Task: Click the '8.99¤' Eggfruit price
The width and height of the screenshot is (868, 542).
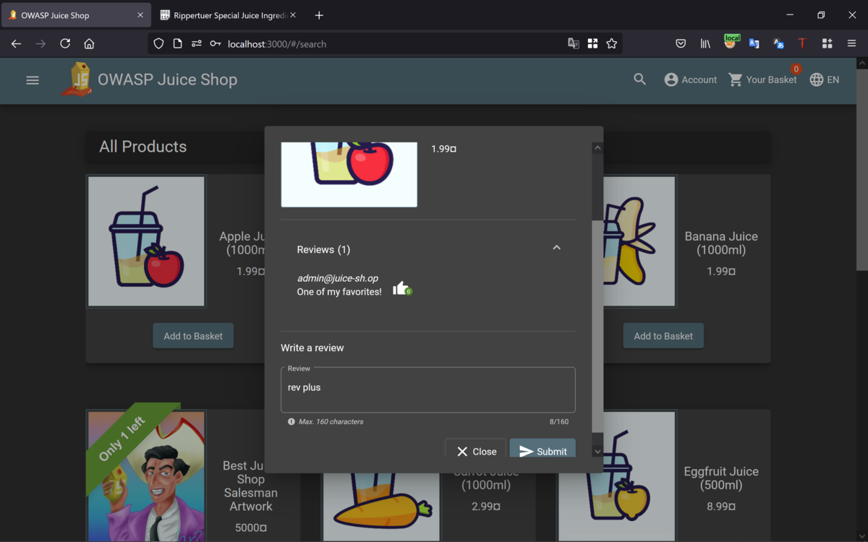Action: [x=721, y=507]
